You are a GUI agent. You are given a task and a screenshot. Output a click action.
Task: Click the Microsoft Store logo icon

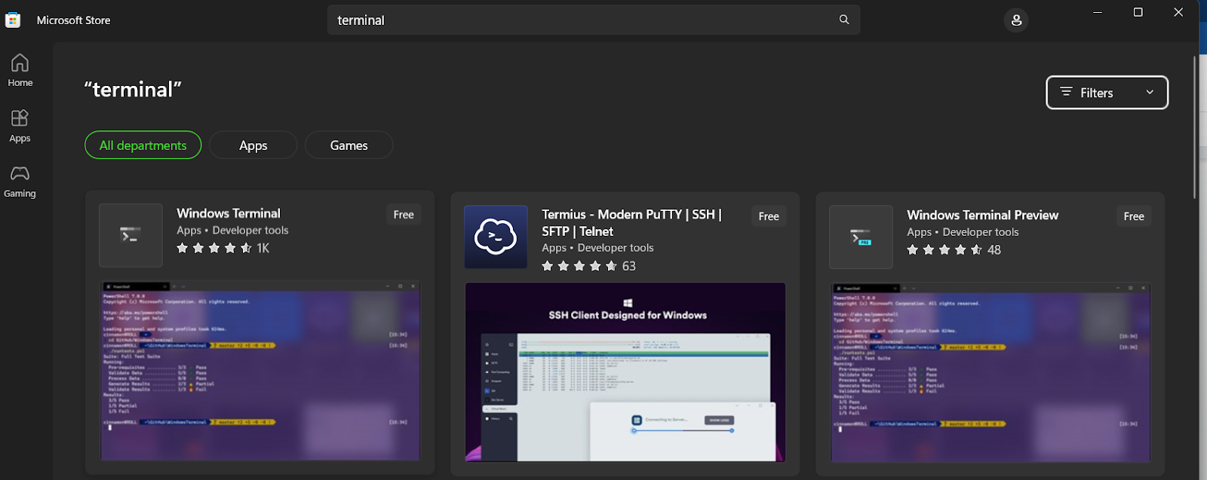coord(13,20)
